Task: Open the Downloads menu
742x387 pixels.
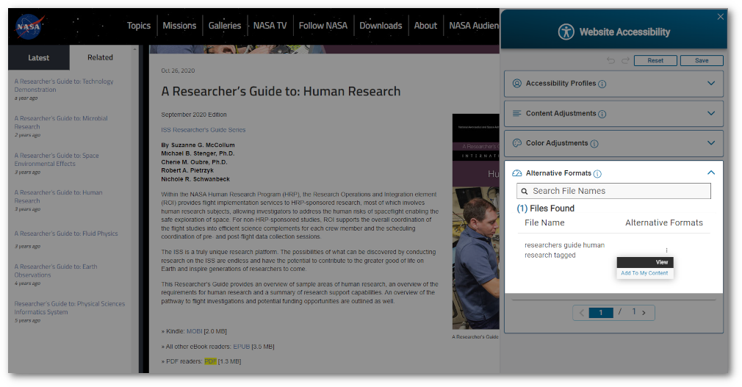Action: [381, 26]
